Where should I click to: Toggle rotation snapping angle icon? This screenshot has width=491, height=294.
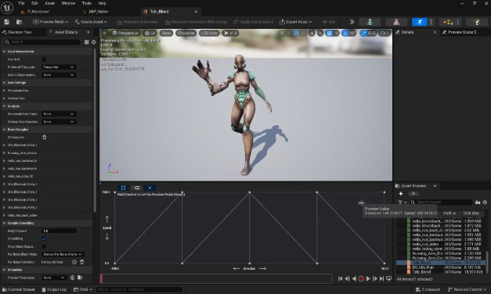(345, 33)
